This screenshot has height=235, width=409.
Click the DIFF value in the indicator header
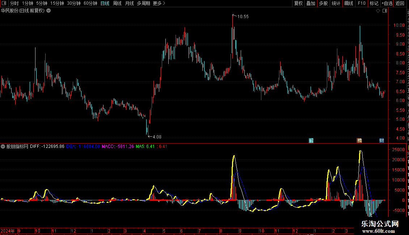(x=47, y=146)
